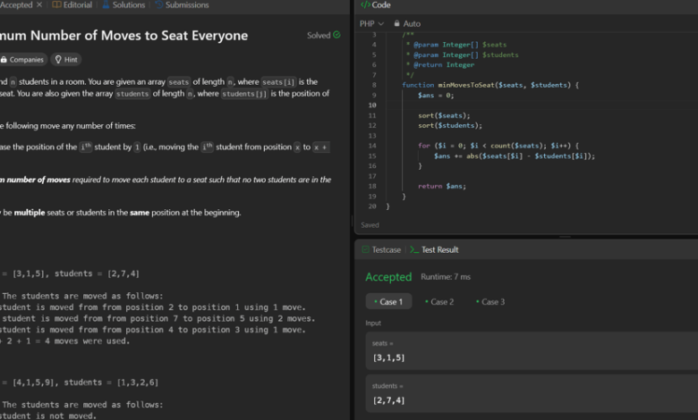Screen dimensions: 698x420
Task: Click the Accepted result text
Action: (388, 277)
